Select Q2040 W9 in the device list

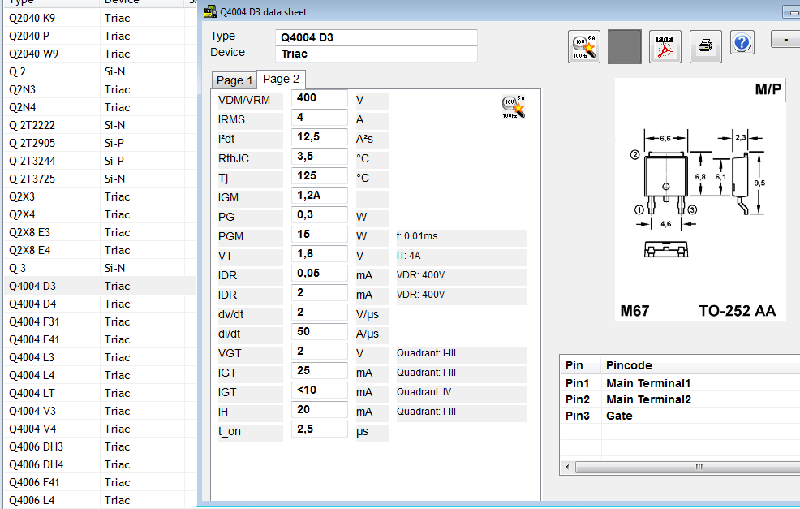pyautogui.click(x=99, y=54)
